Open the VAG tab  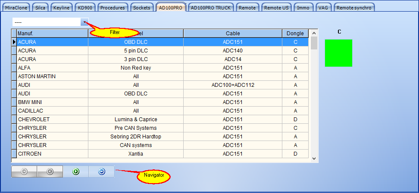pos(323,8)
